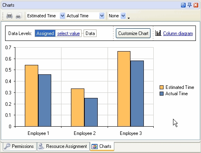Click the 0.7 y-axis value
This screenshot has width=201, height=153.
[x=8, y=48]
